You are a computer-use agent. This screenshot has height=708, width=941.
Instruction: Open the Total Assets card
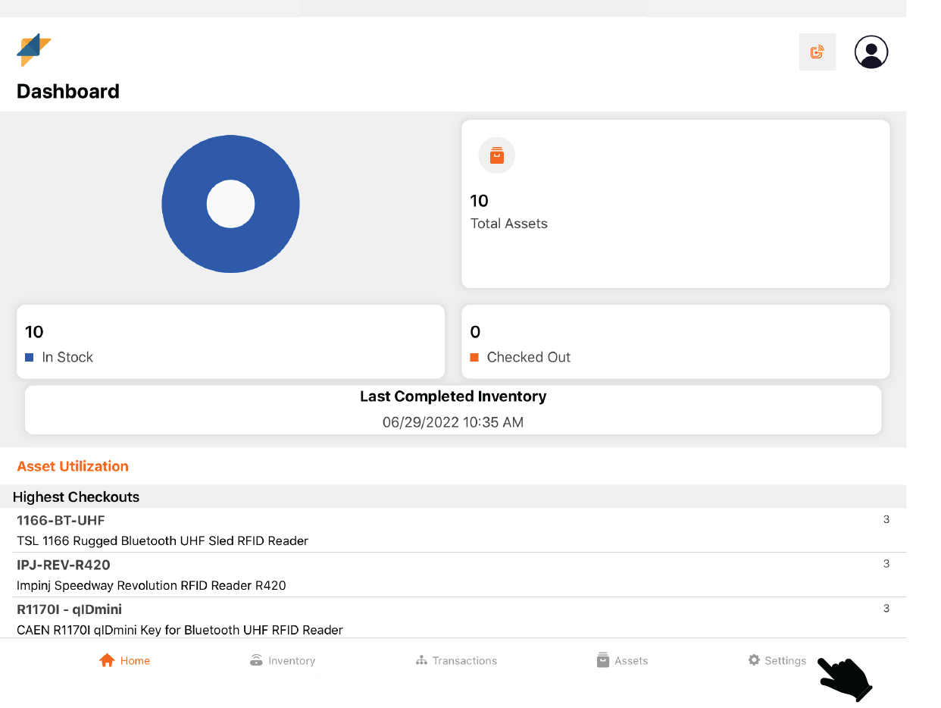675,204
